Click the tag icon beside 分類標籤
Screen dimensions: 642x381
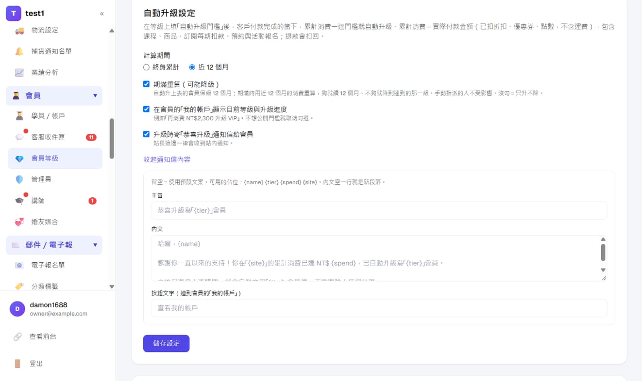[x=19, y=286]
